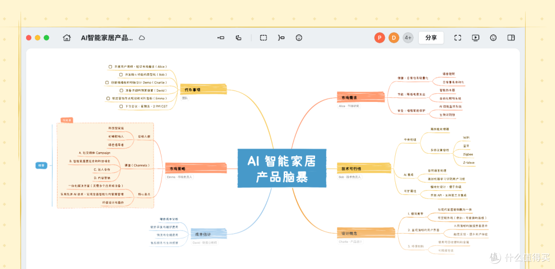Select the 代办事项 main topic
The width and height of the screenshot is (555, 269).
[x=203, y=90]
